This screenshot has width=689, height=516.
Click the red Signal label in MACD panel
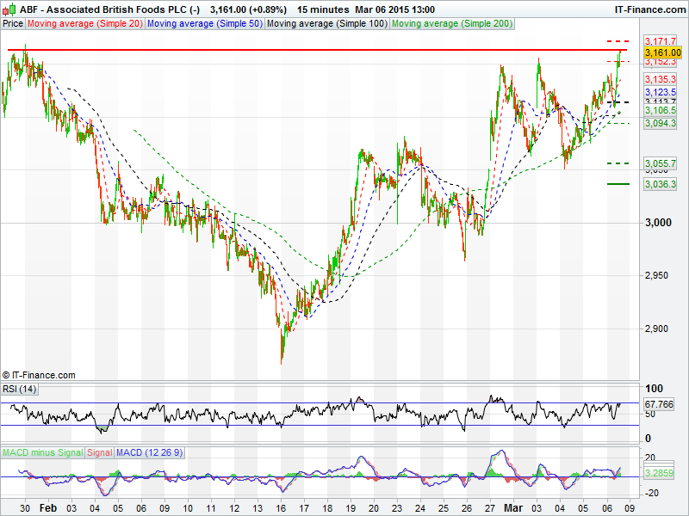point(99,452)
